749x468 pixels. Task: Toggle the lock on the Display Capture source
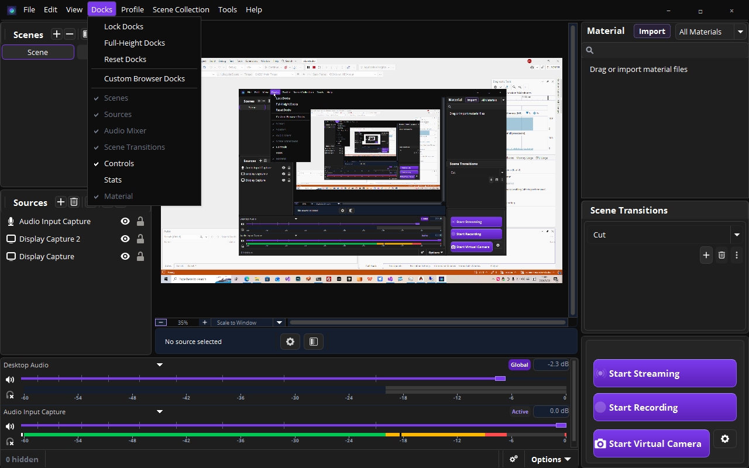(x=140, y=256)
